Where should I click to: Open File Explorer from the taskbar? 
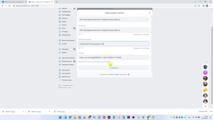coord(75,117)
